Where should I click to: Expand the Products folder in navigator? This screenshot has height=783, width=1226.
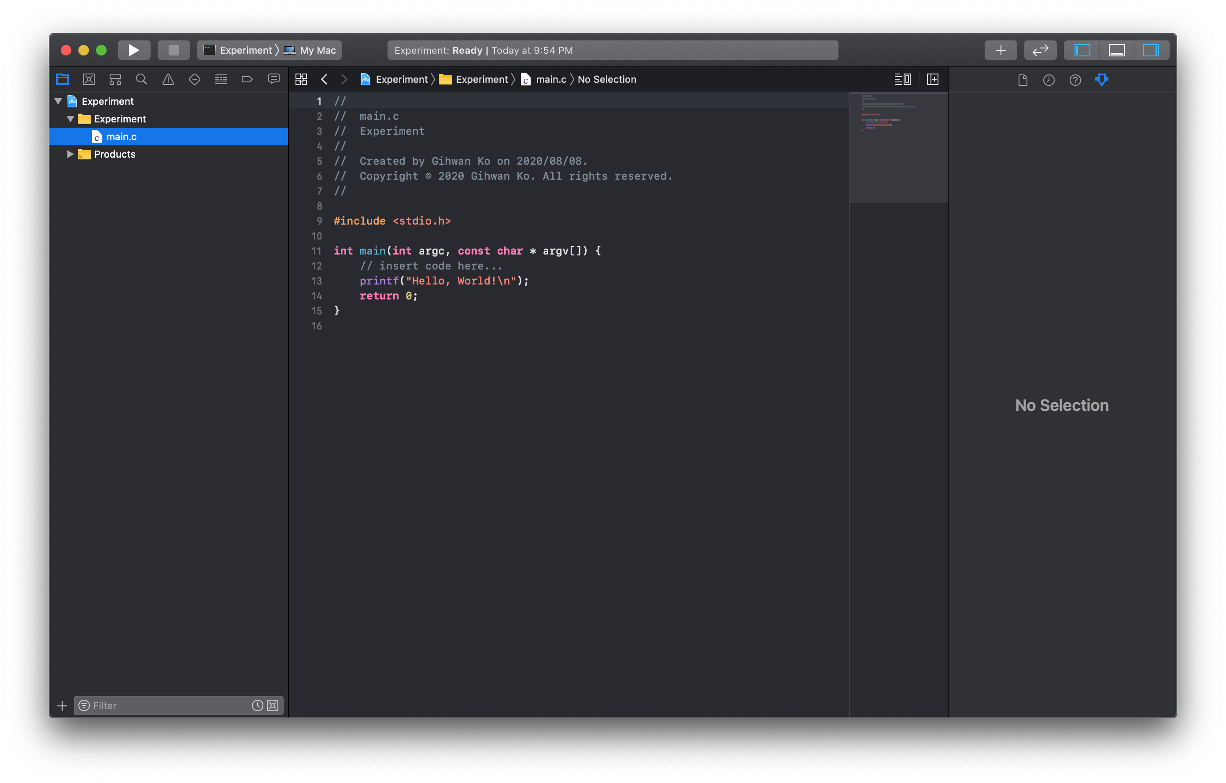(70, 154)
